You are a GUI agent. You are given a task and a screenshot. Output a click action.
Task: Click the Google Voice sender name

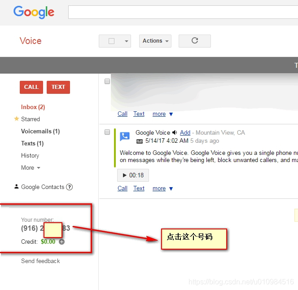[153, 132]
